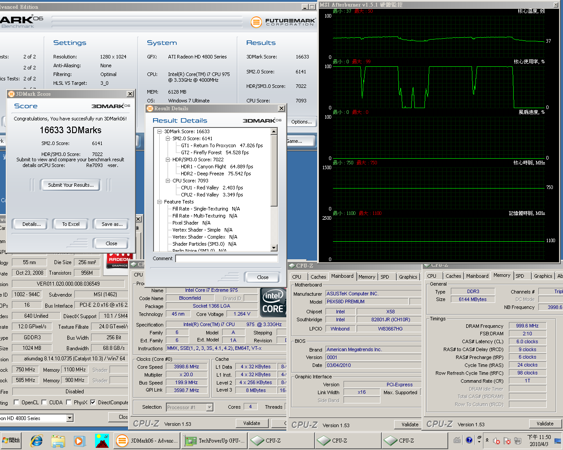
Task: Click the Result Details window title icon
Action: (x=150, y=108)
